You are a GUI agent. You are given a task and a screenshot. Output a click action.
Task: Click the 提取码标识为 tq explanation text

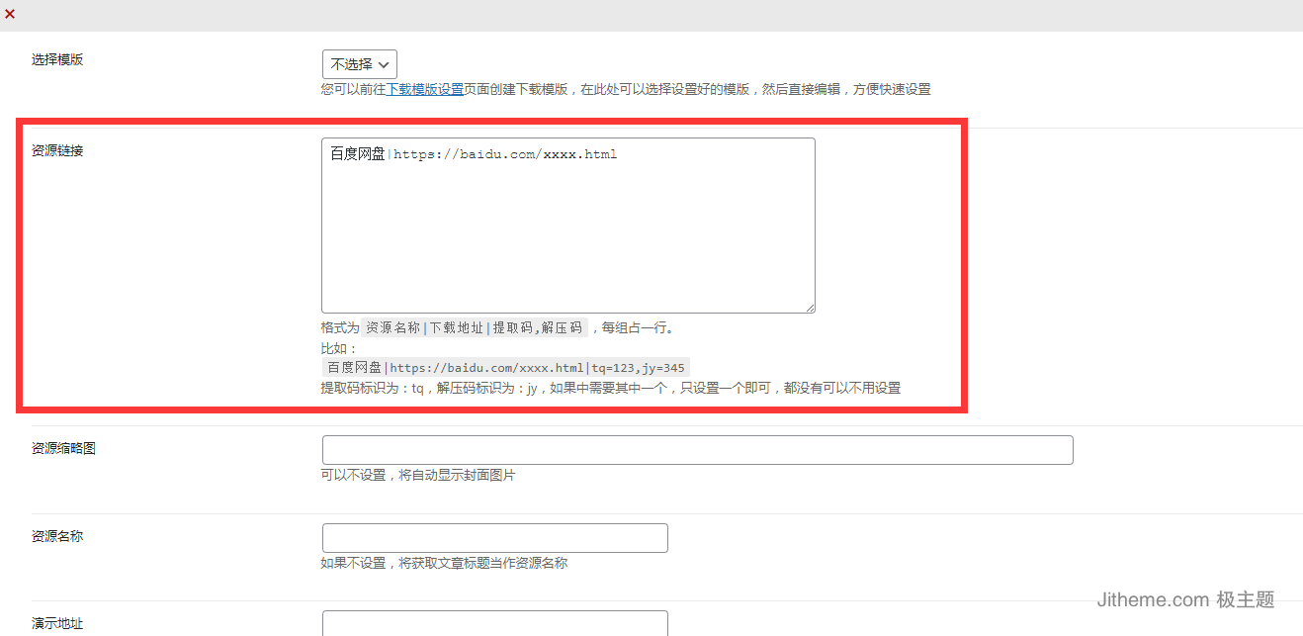(610, 388)
